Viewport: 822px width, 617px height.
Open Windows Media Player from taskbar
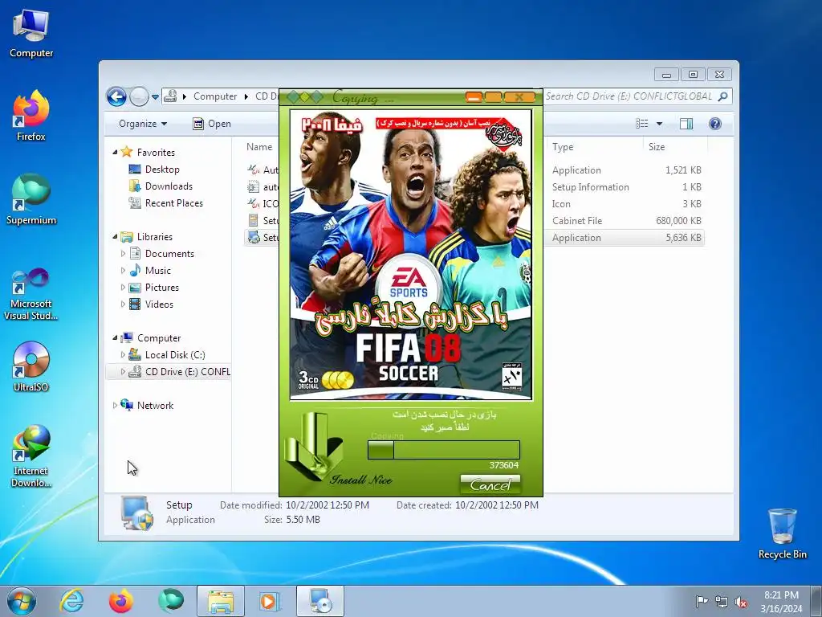coord(270,601)
